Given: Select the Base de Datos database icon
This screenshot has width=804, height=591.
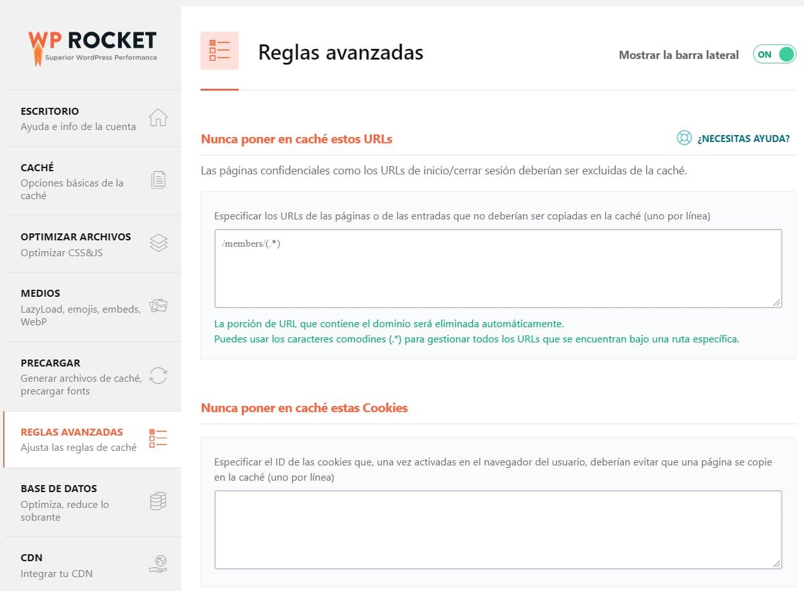Looking at the screenshot, I should point(158,502).
